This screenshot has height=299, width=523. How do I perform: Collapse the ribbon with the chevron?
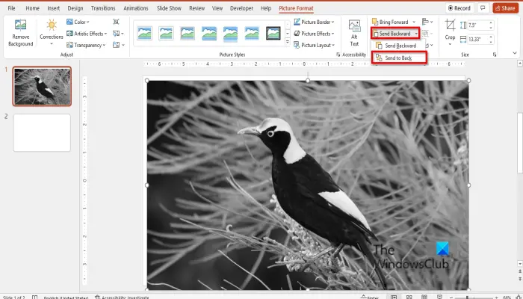pos(515,53)
